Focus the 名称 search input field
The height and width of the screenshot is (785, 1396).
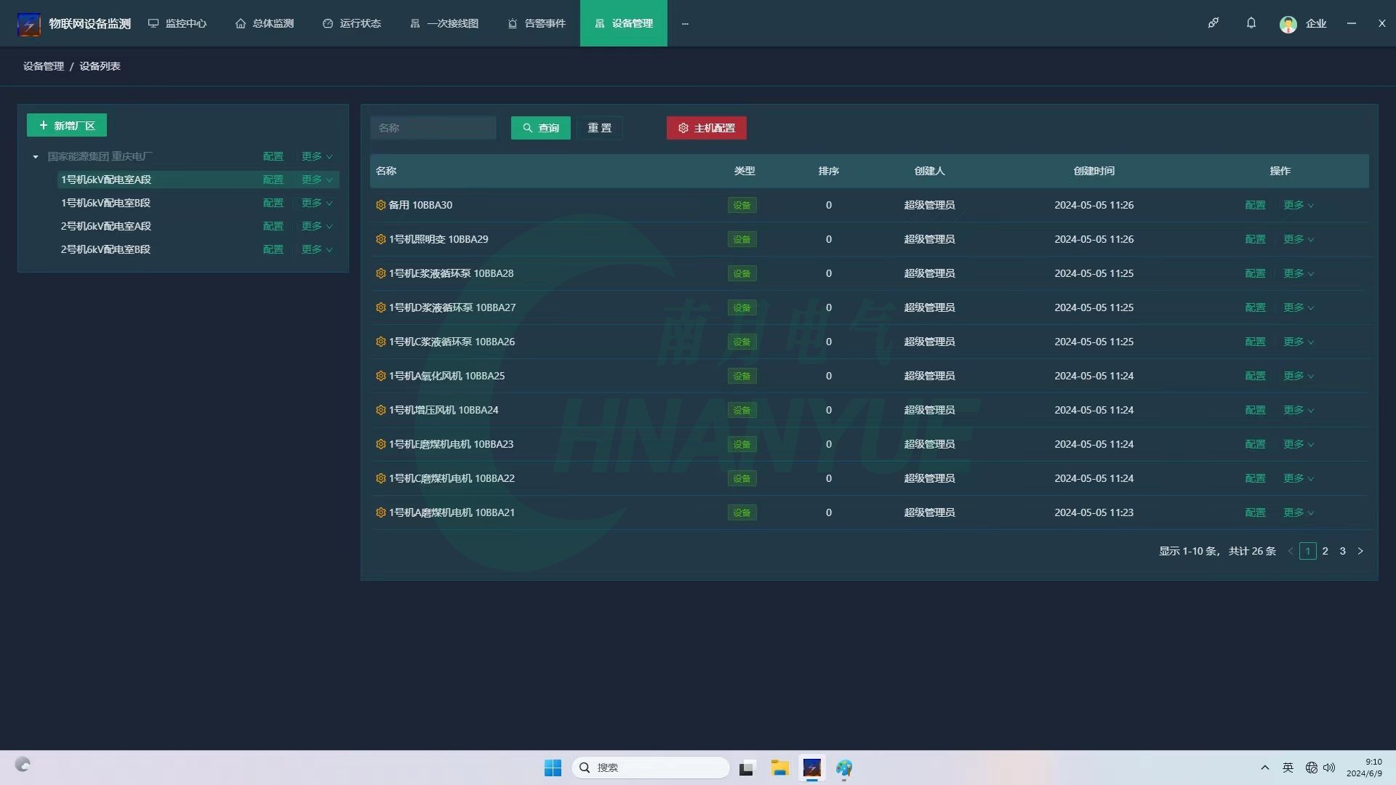click(x=433, y=128)
